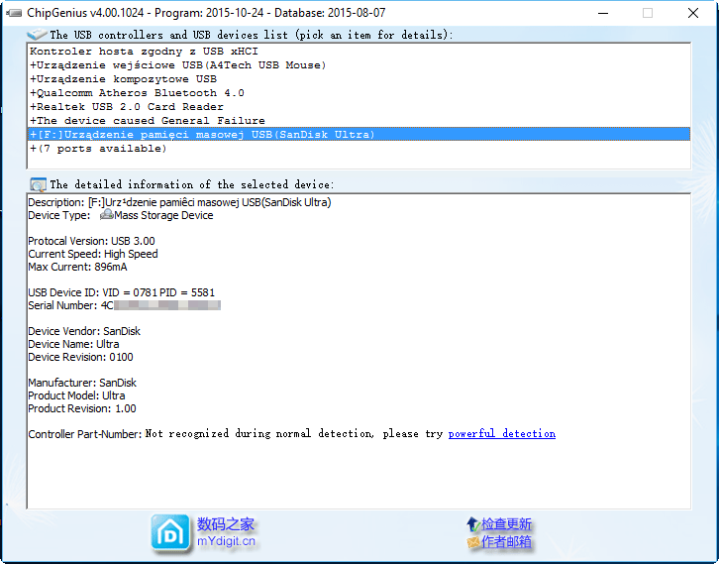Select The device caused General Failure
This screenshot has width=719, height=564.
pyautogui.click(x=359, y=120)
